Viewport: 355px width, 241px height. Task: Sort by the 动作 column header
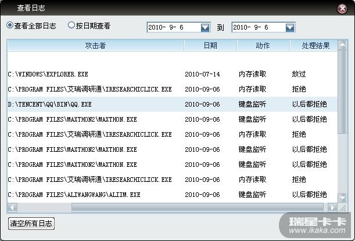pyautogui.click(x=263, y=46)
